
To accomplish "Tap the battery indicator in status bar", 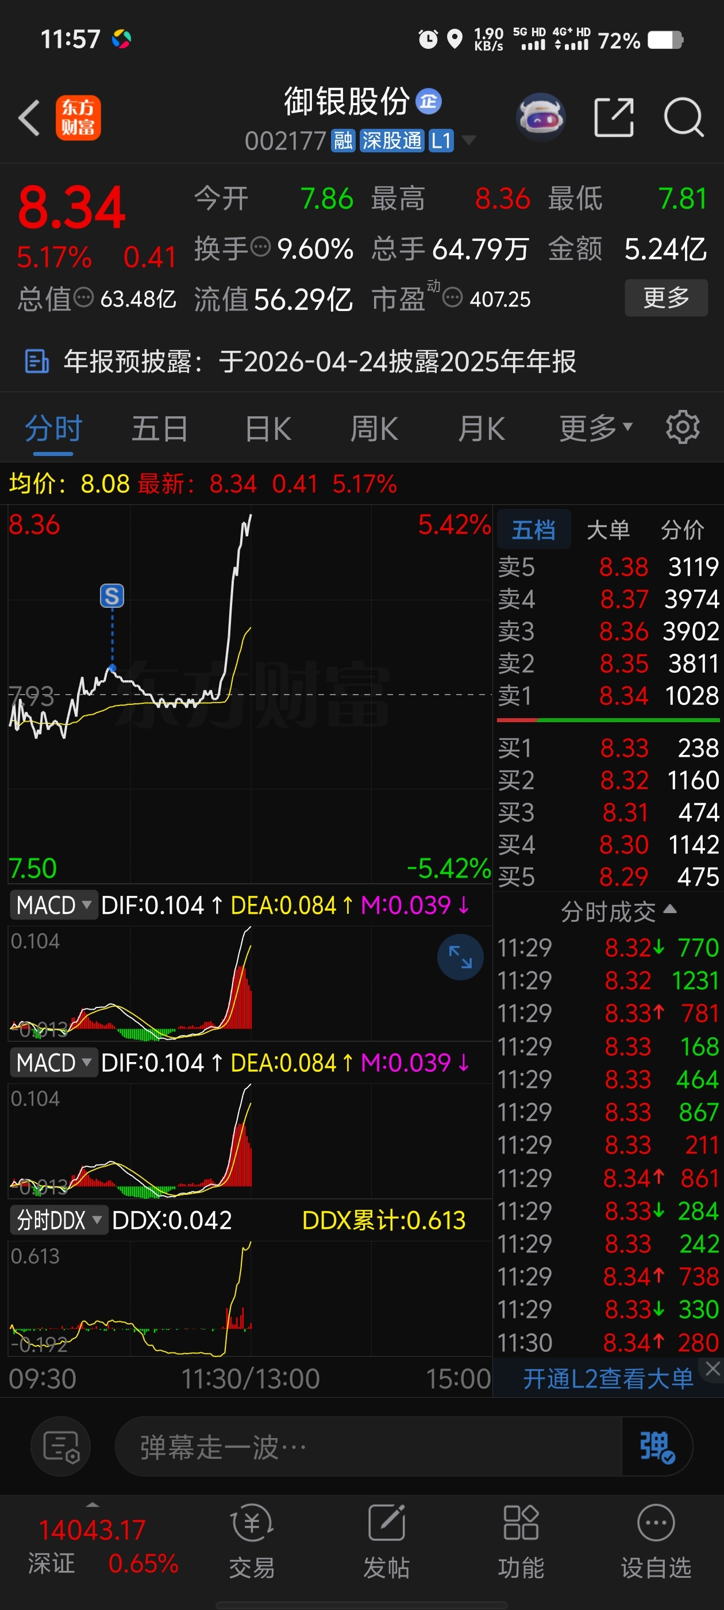I will (x=665, y=40).
